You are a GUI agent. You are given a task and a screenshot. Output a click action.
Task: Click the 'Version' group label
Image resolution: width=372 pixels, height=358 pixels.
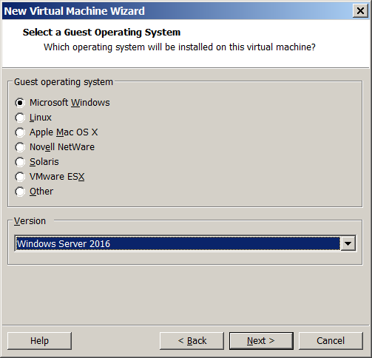coord(30,221)
